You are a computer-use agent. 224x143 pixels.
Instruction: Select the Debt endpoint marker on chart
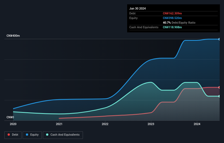point(219,87)
